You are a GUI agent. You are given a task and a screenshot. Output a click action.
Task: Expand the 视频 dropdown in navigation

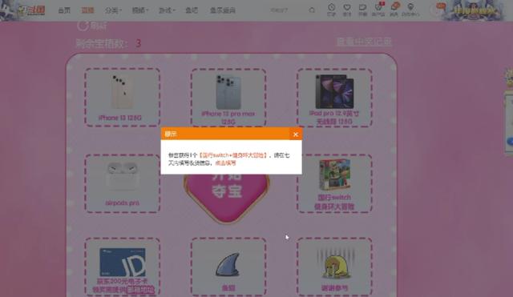click(x=140, y=10)
